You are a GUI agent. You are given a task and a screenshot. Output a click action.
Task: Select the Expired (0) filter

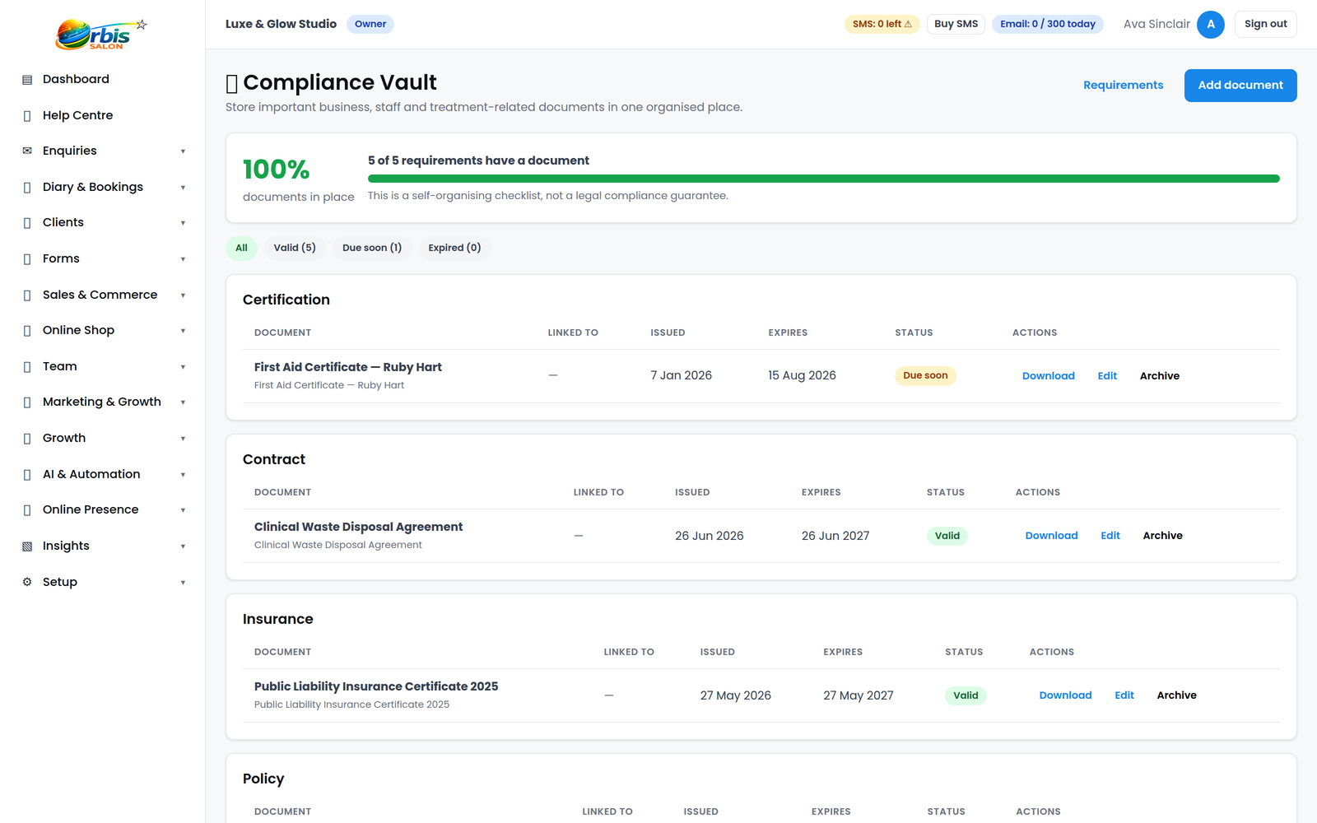click(454, 248)
